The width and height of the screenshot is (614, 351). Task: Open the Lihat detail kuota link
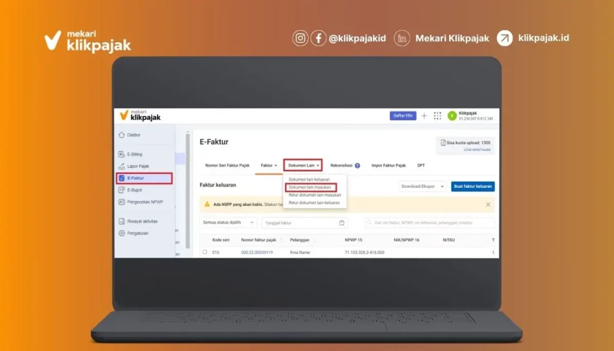pos(477,150)
